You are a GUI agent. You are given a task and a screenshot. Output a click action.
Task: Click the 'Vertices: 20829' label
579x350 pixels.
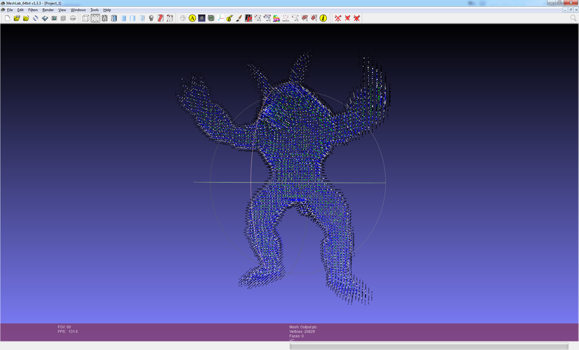click(x=302, y=331)
